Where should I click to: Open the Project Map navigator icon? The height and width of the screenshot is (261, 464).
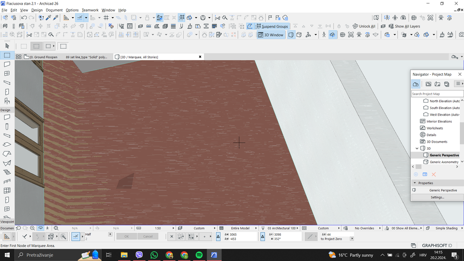(x=416, y=84)
